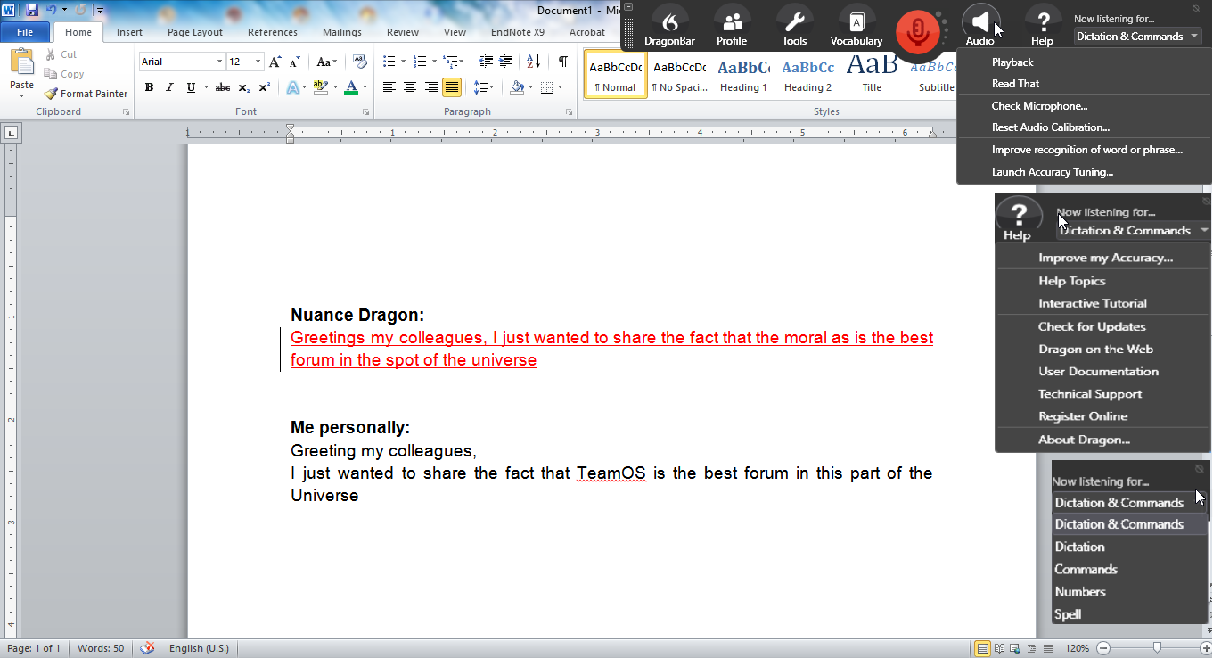Apply the text highlight color
The image size is (1213, 658).
click(319, 87)
